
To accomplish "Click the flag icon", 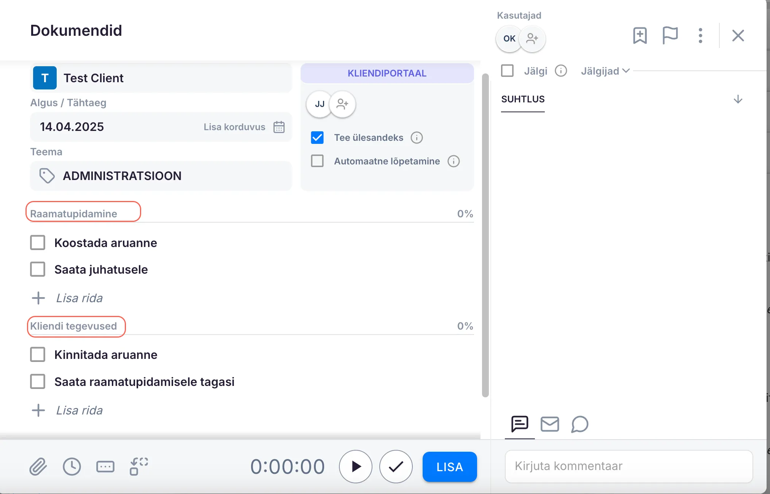I will (x=670, y=36).
